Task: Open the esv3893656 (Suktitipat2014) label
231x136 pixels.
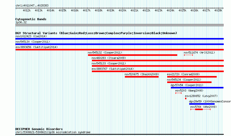Action: click(37, 47)
